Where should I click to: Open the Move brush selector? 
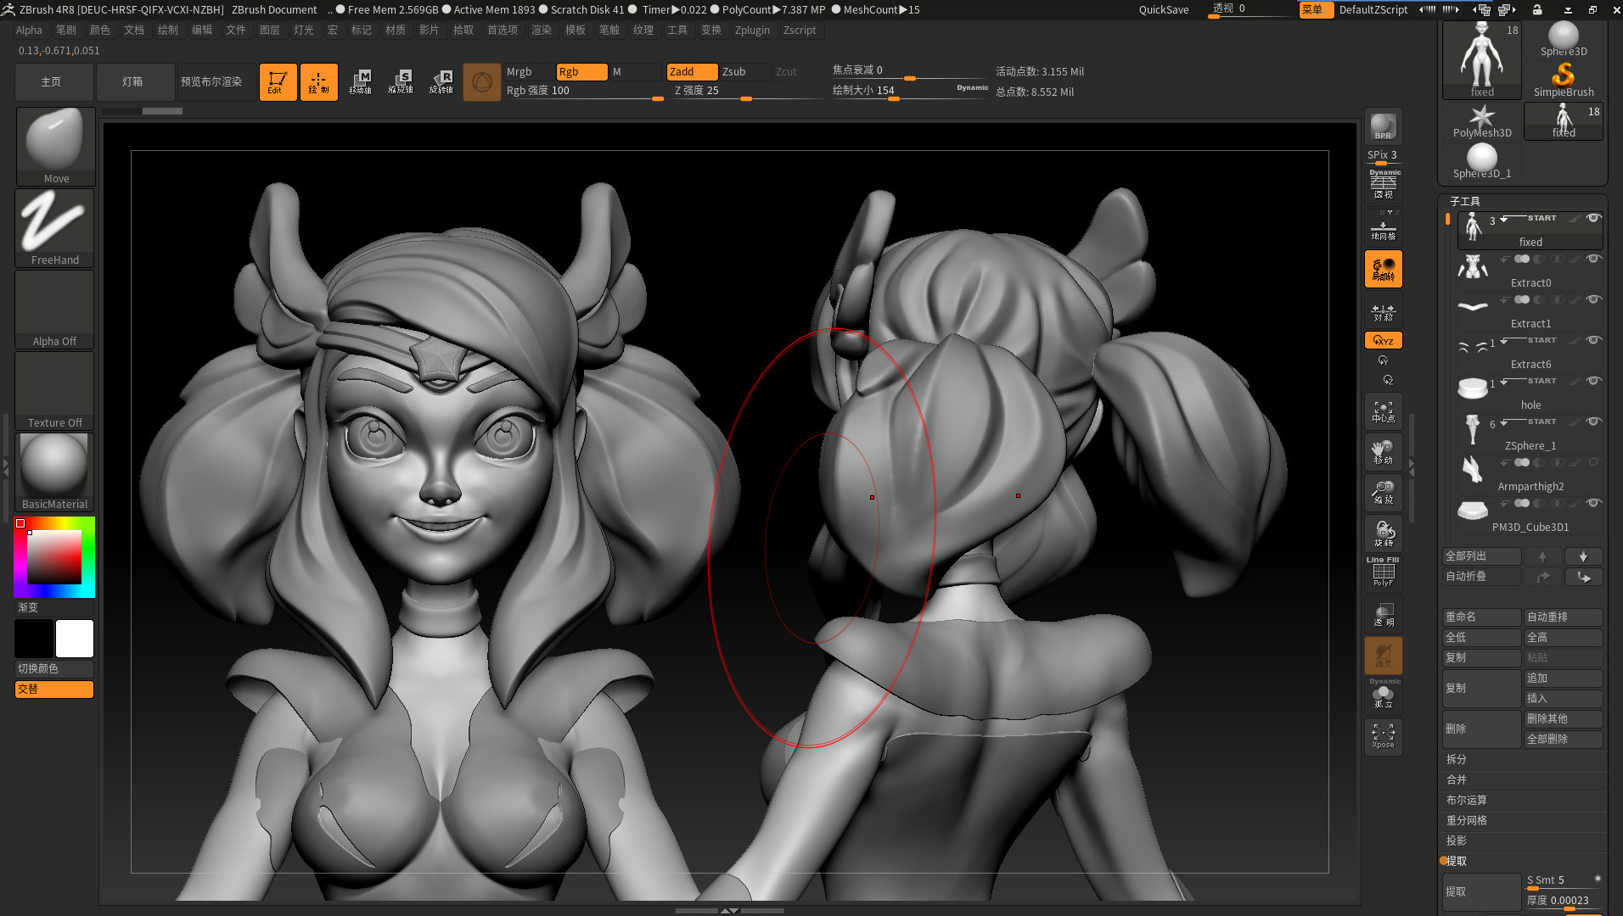(55, 146)
